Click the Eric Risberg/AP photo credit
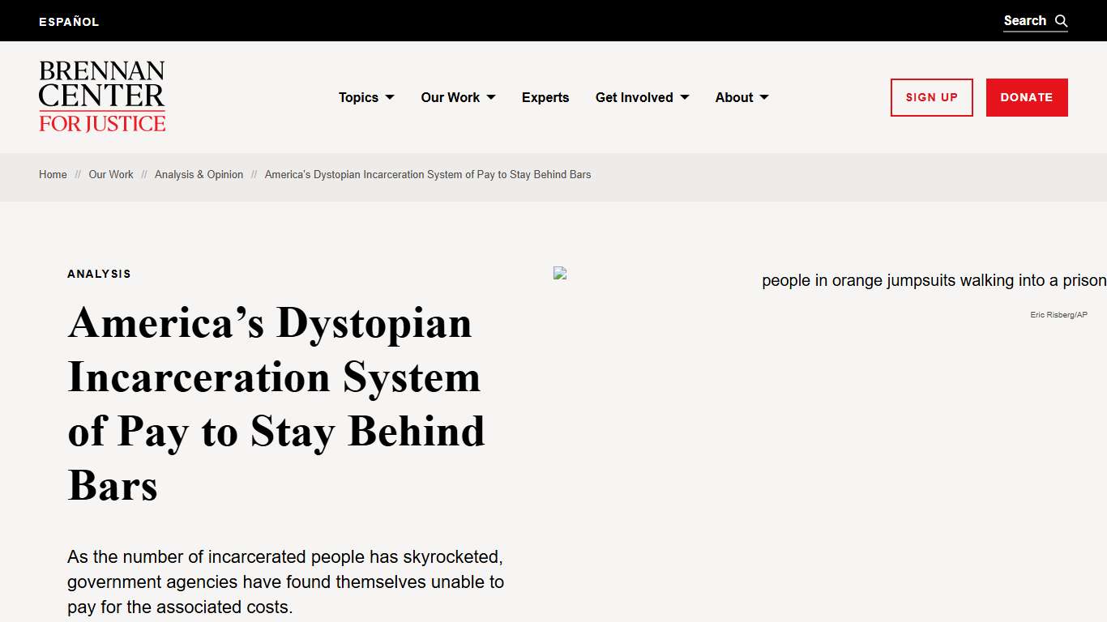Screen dimensions: 1107x622 pyautogui.click(x=1058, y=314)
